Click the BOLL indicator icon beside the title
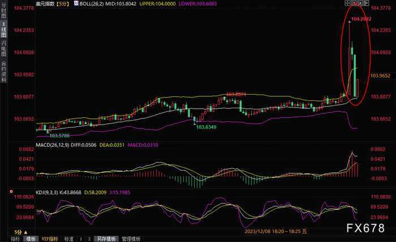 click(x=76, y=3)
